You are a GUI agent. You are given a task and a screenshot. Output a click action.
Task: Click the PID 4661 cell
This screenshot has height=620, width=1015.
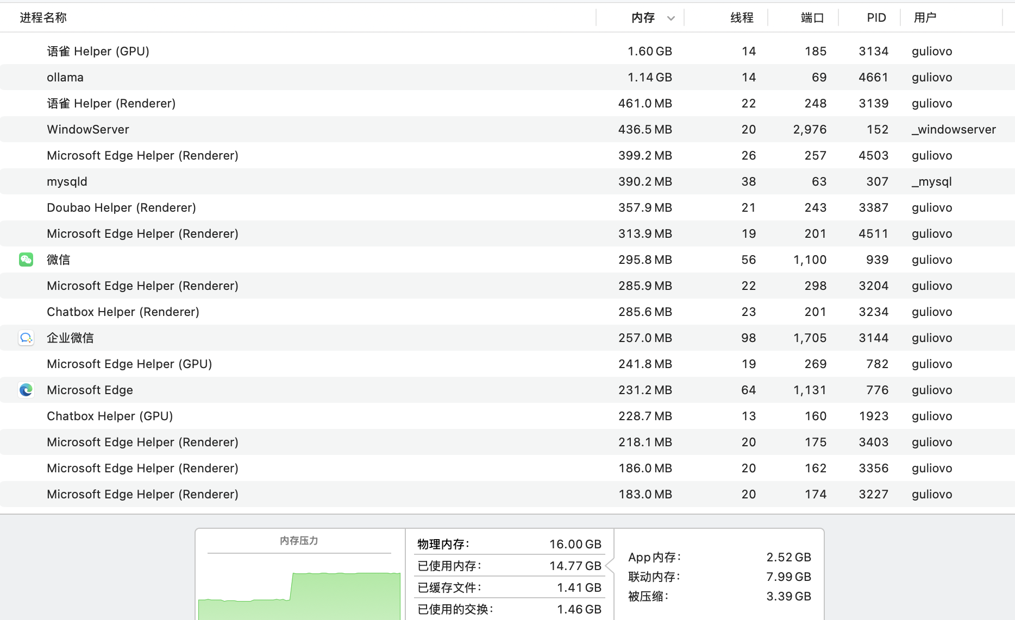click(873, 77)
